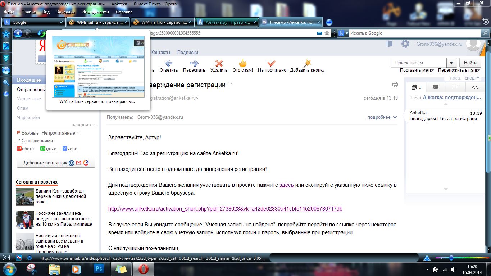Image resolution: width=491 pixels, height=276 pixels.
Task: Click the здесь confirmation link
Action: (287, 185)
